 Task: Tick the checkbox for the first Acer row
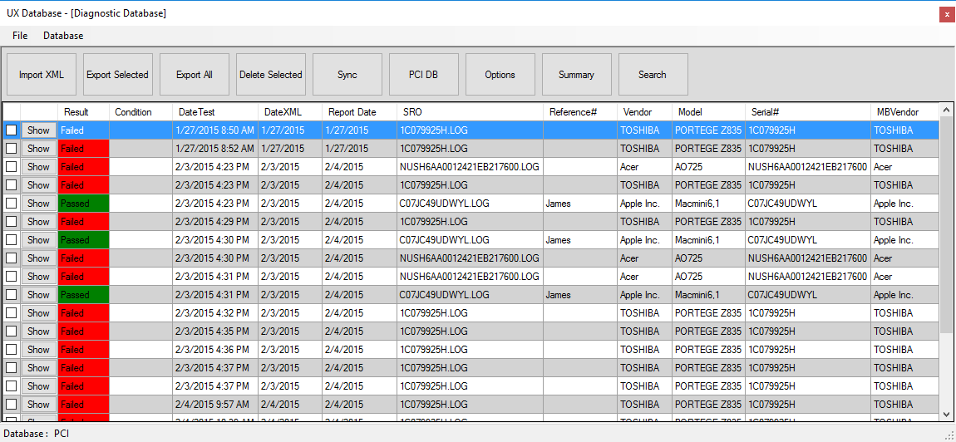click(12, 167)
